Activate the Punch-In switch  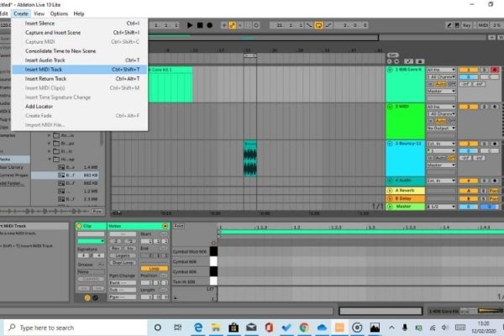[x=309, y=25]
